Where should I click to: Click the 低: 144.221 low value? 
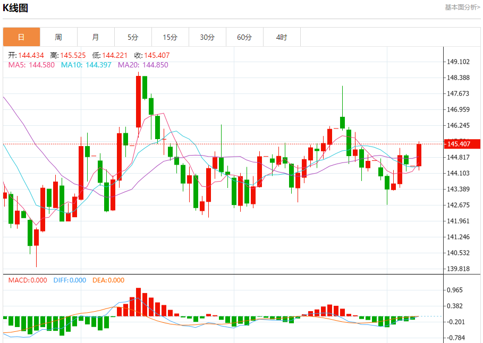[x=109, y=55]
